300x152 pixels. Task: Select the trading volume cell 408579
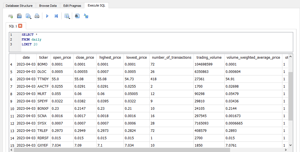[209, 131]
